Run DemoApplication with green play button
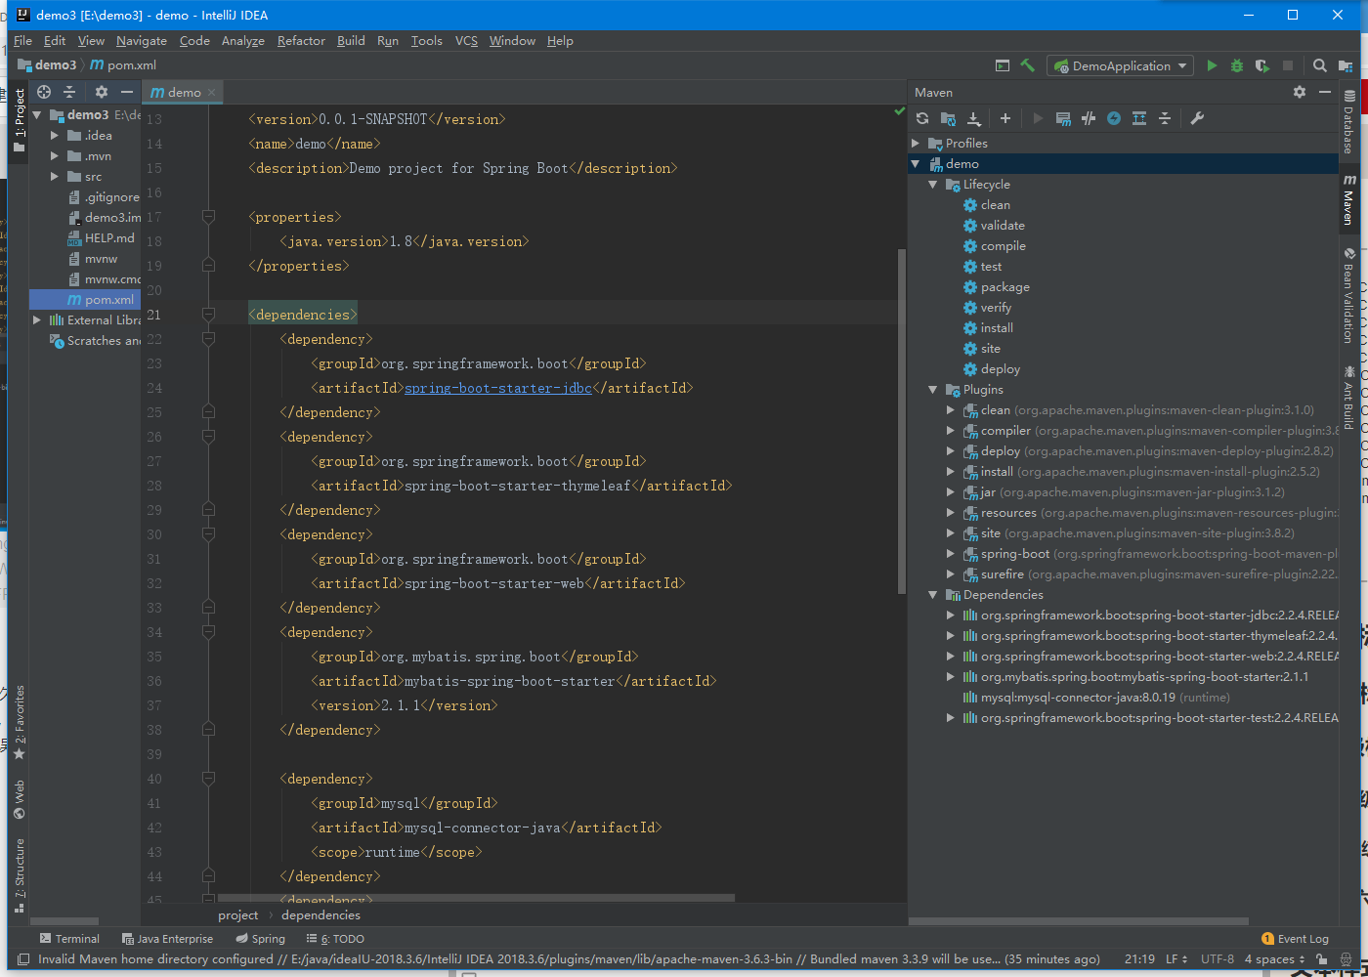1368x977 pixels. (1212, 65)
